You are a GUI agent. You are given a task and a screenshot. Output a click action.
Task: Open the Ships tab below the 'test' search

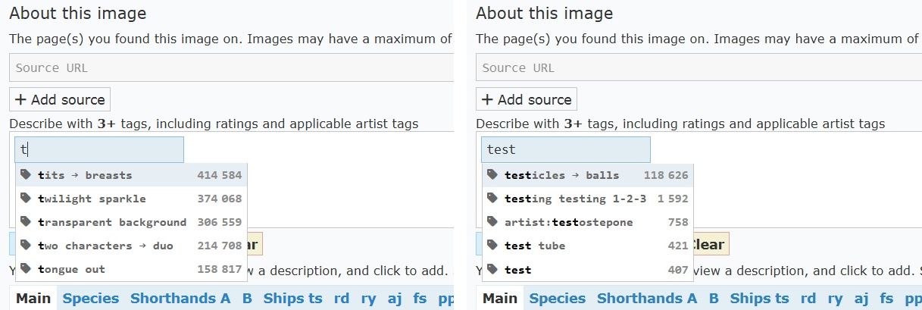pos(750,299)
